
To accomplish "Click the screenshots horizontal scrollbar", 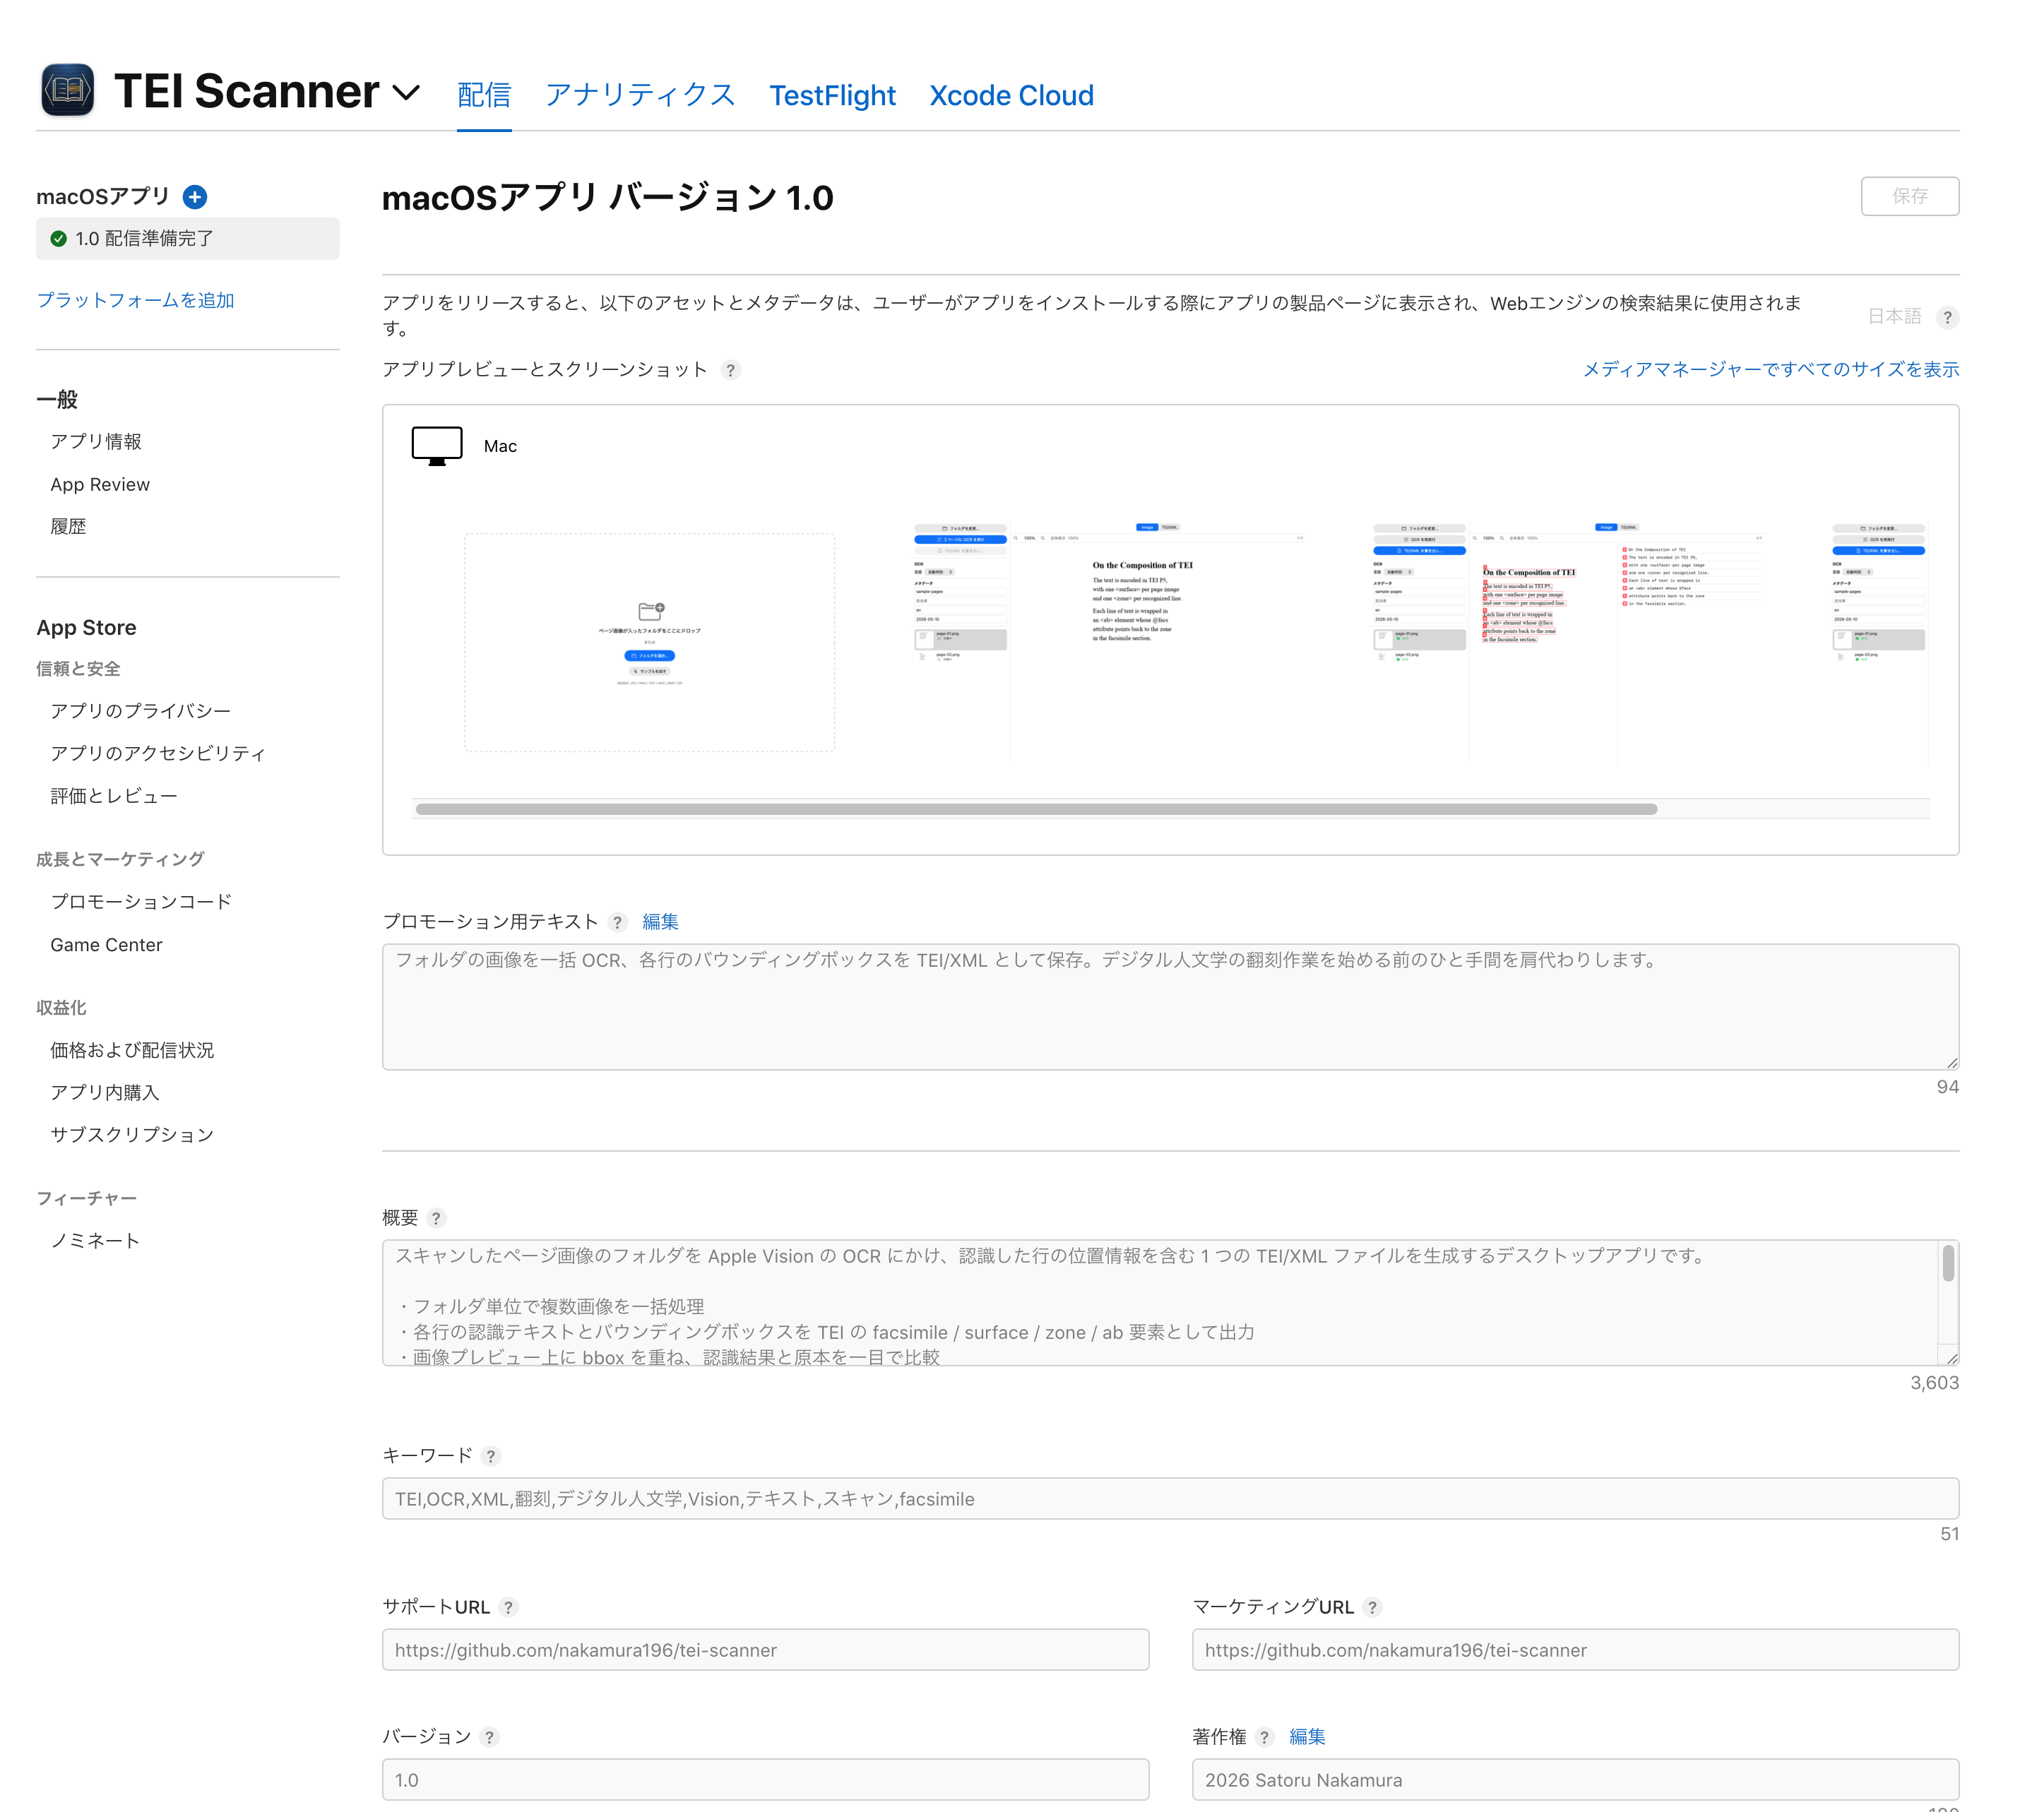I will (1036, 809).
